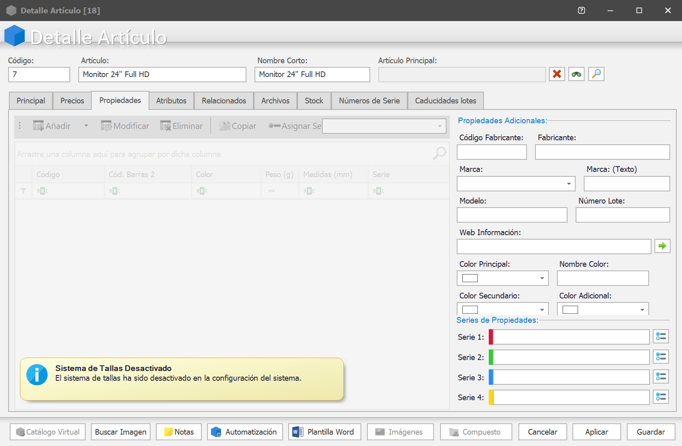Click the Cancelar button

tap(542, 432)
